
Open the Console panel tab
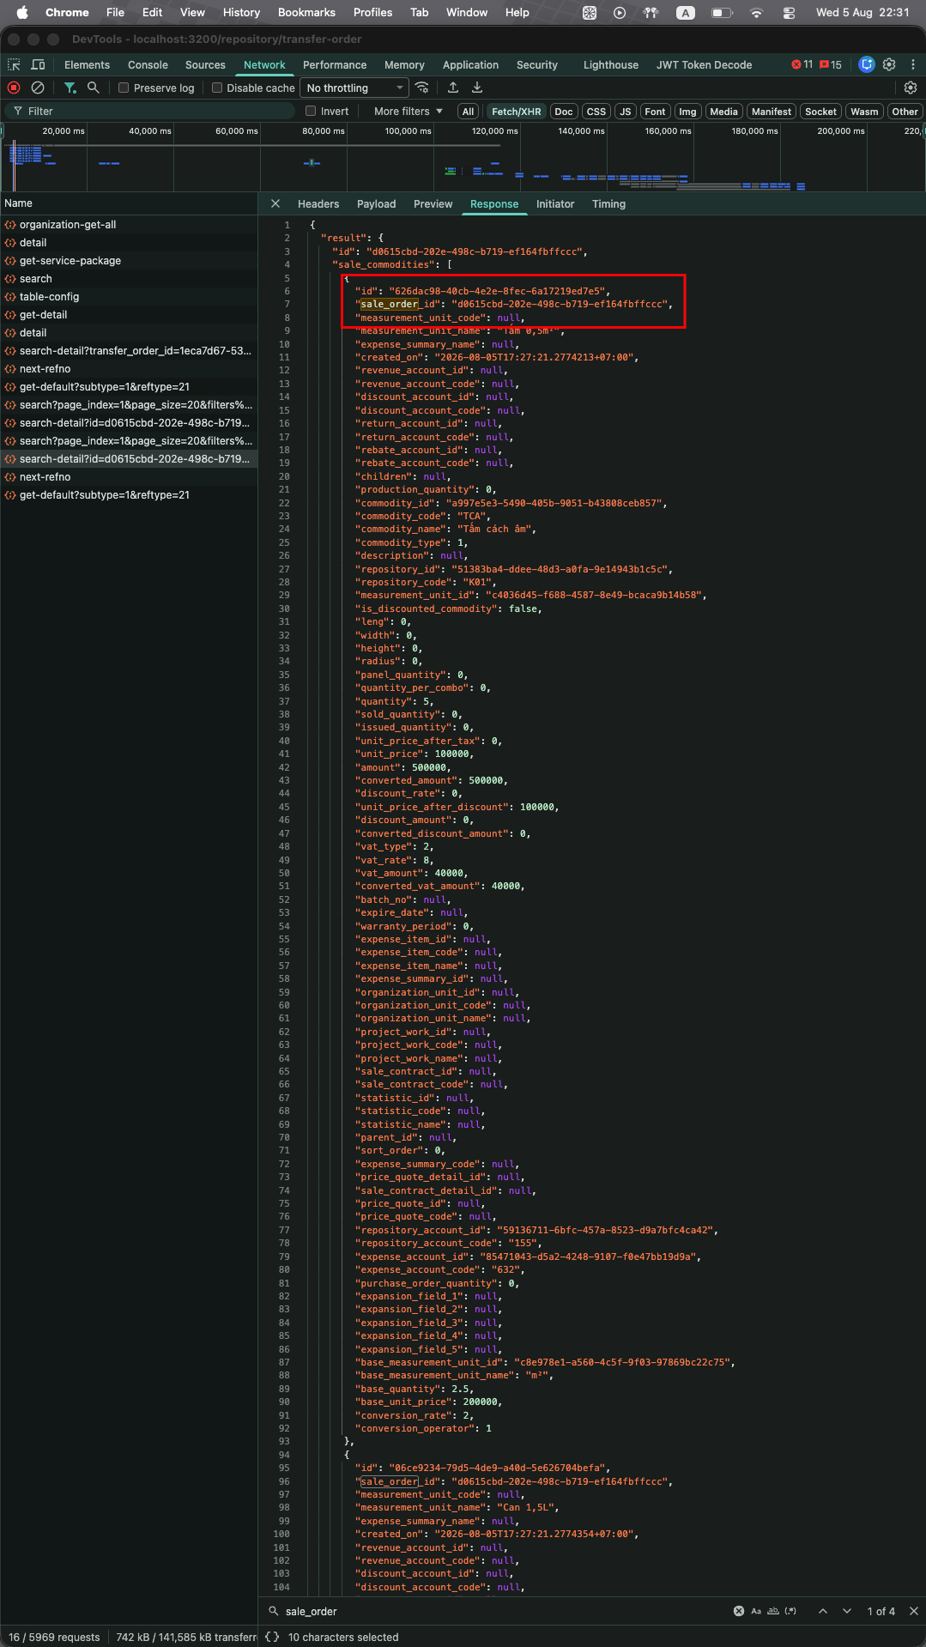point(148,64)
